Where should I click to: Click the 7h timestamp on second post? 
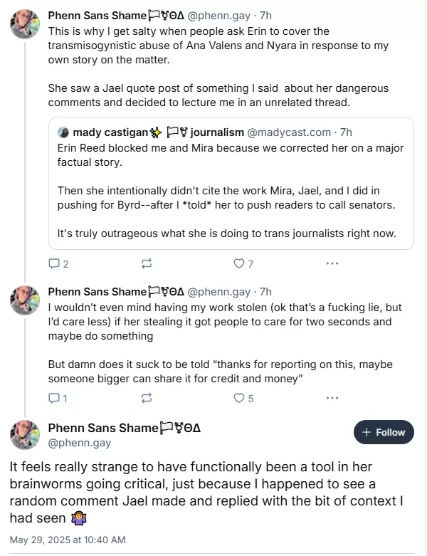point(266,292)
